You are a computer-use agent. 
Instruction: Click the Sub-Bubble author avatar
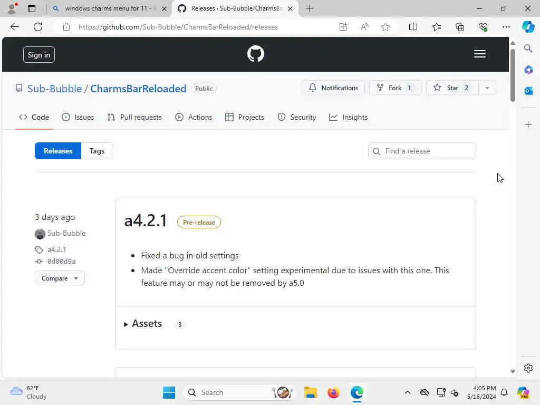(x=40, y=234)
